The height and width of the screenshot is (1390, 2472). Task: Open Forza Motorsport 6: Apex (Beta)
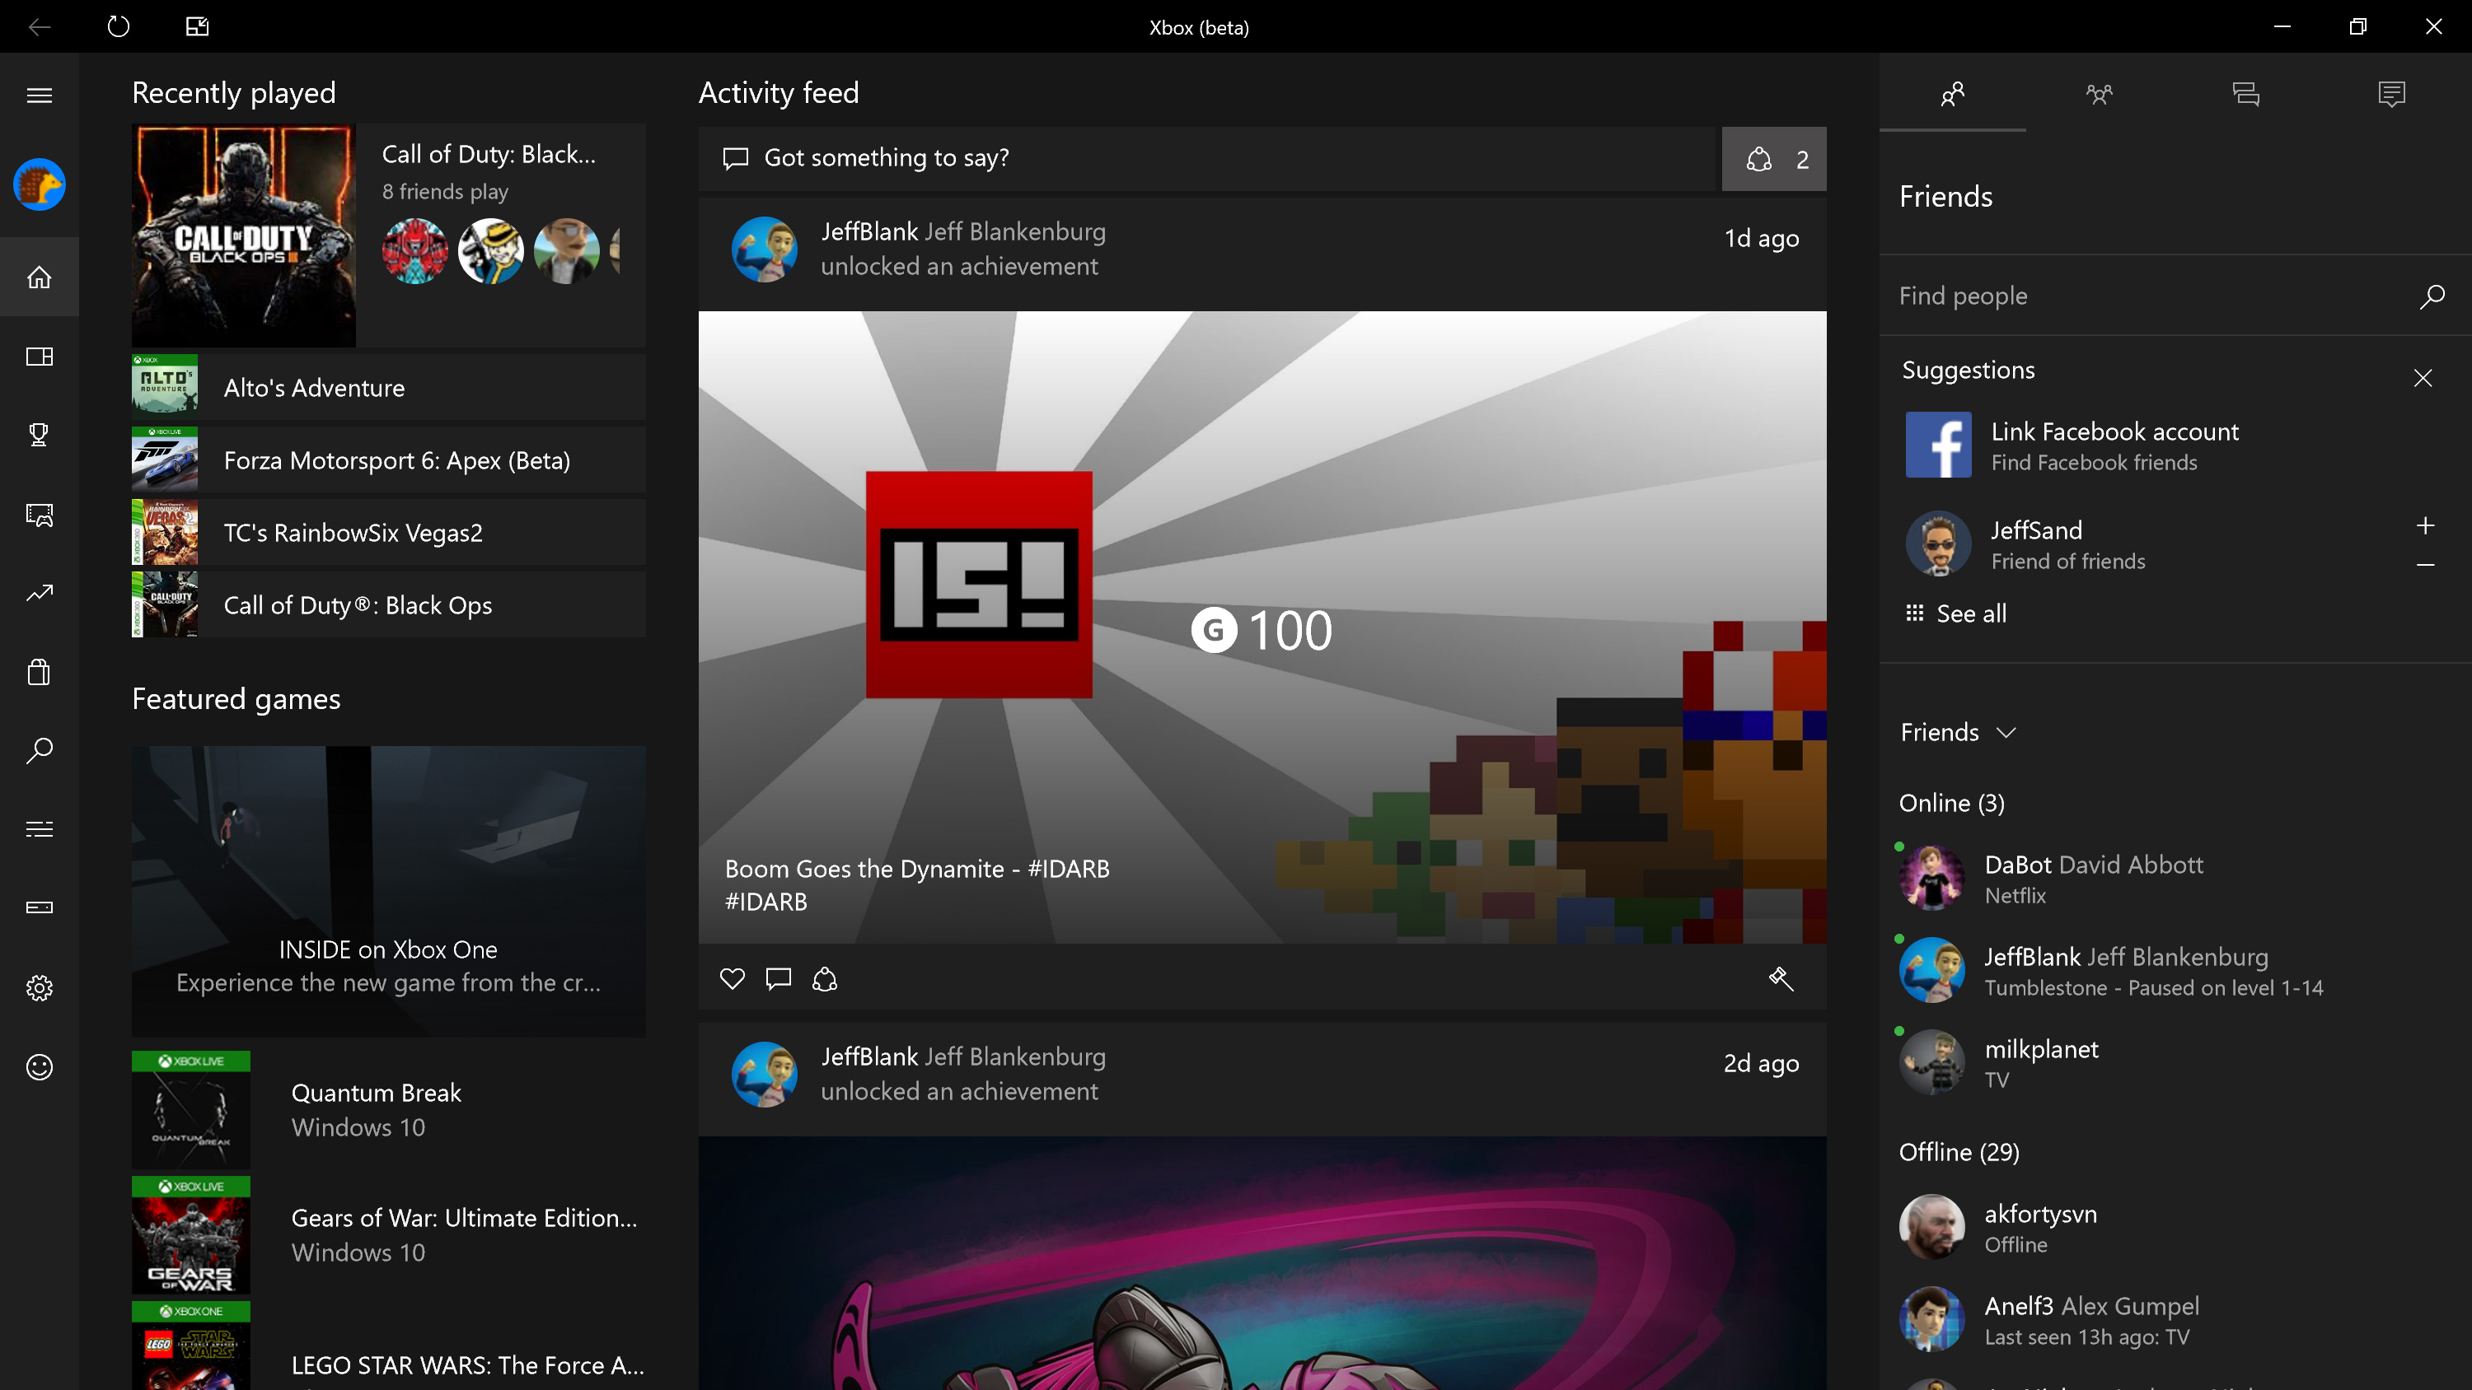pos(389,459)
